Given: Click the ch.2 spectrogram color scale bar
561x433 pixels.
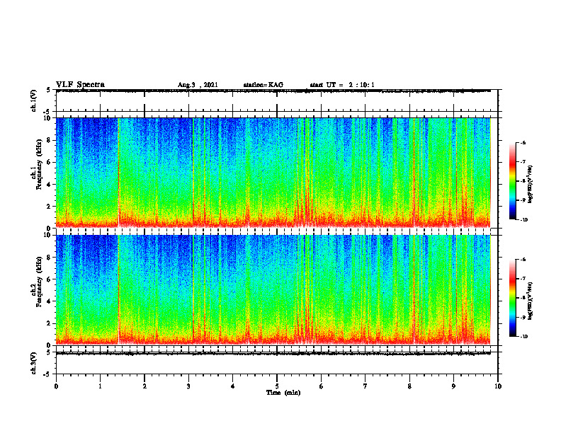Looking at the screenshot, I should coord(512,298).
